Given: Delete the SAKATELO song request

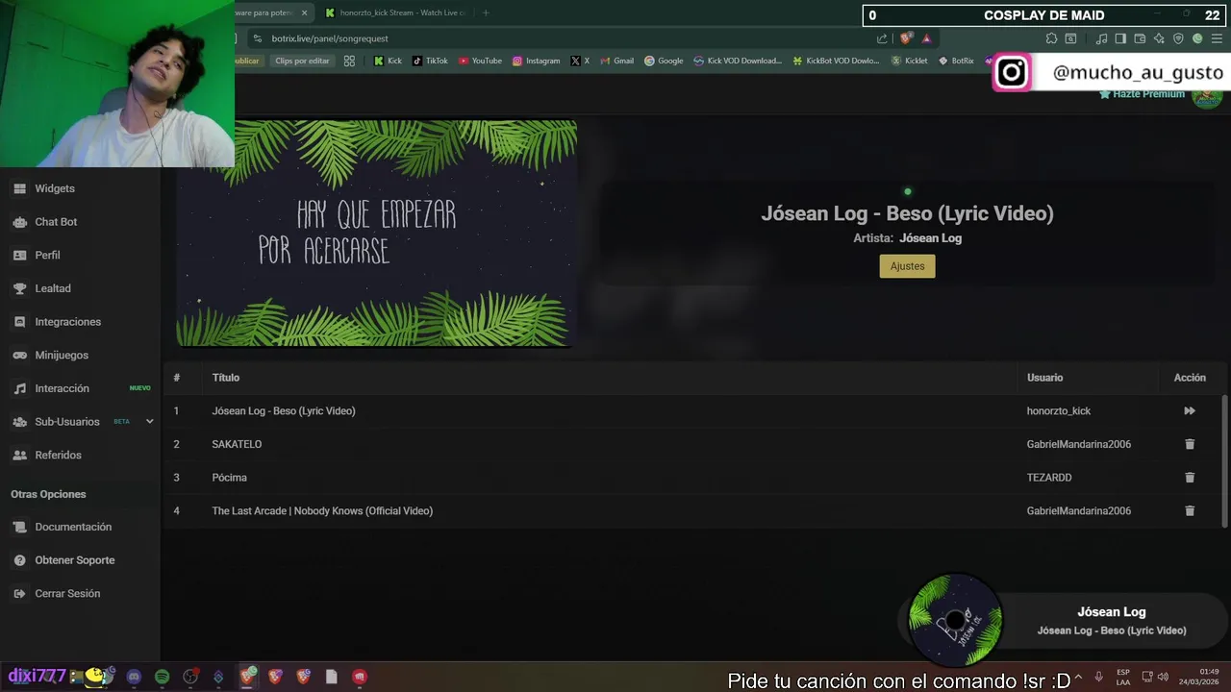Looking at the screenshot, I should tap(1190, 444).
